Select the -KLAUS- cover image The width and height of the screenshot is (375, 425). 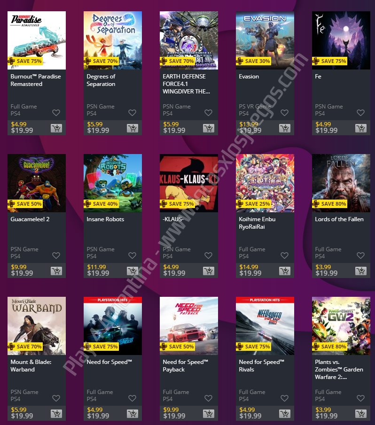pos(189,183)
